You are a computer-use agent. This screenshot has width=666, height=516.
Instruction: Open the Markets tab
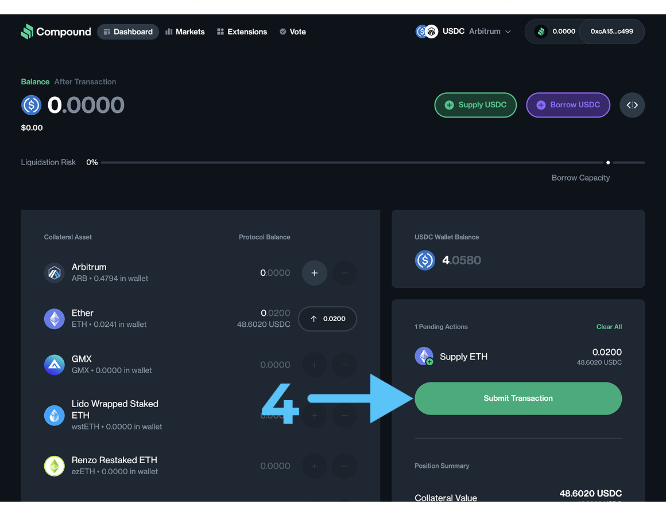point(185,32)
